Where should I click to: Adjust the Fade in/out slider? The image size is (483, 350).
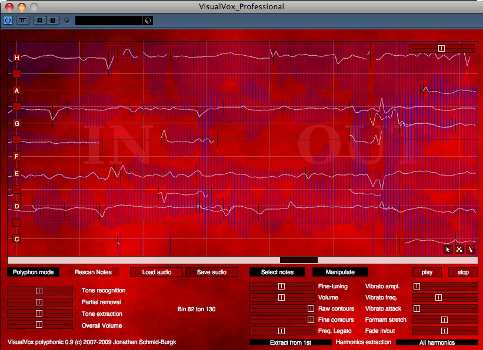pyautogui.click(x=445, y=331)
